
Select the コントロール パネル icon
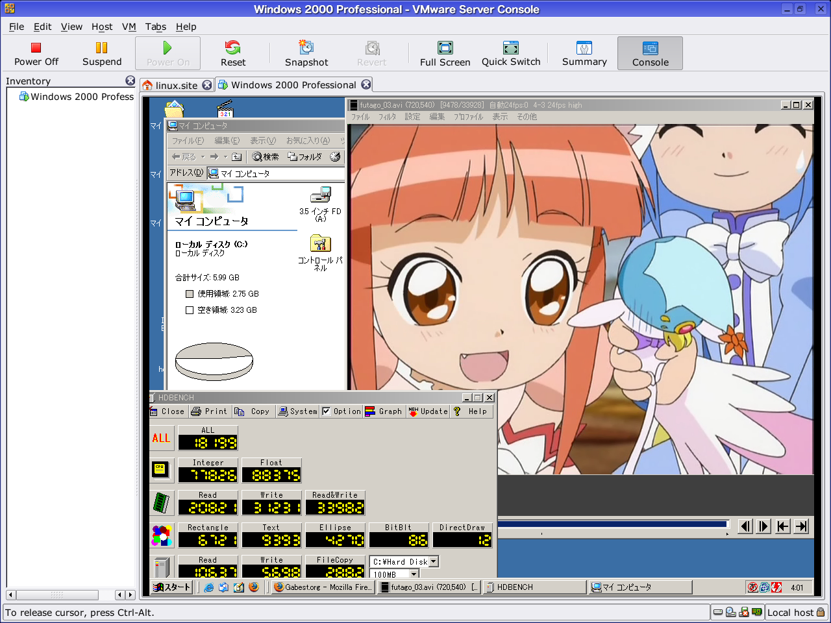click(x=320, y=253)
